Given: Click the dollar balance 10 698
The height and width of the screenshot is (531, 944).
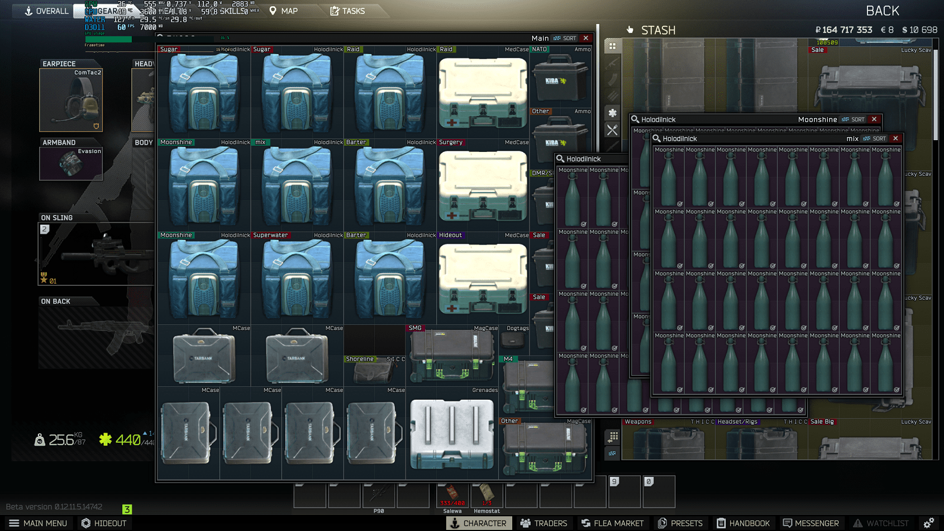Looking at the screenshot, I should pyautogui.click(x=919, y=30).
